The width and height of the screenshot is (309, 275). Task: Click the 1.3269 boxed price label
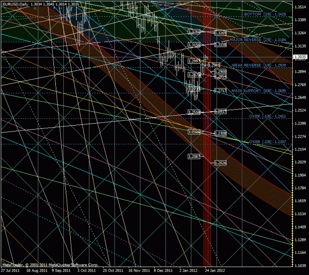pyautogui.click(x=221, y=33)
